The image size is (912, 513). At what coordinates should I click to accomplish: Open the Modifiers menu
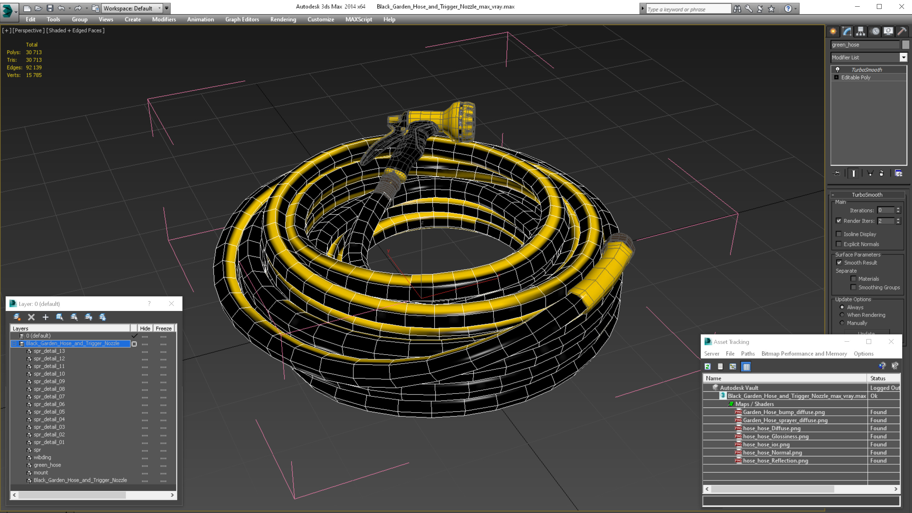pos(164,19)
